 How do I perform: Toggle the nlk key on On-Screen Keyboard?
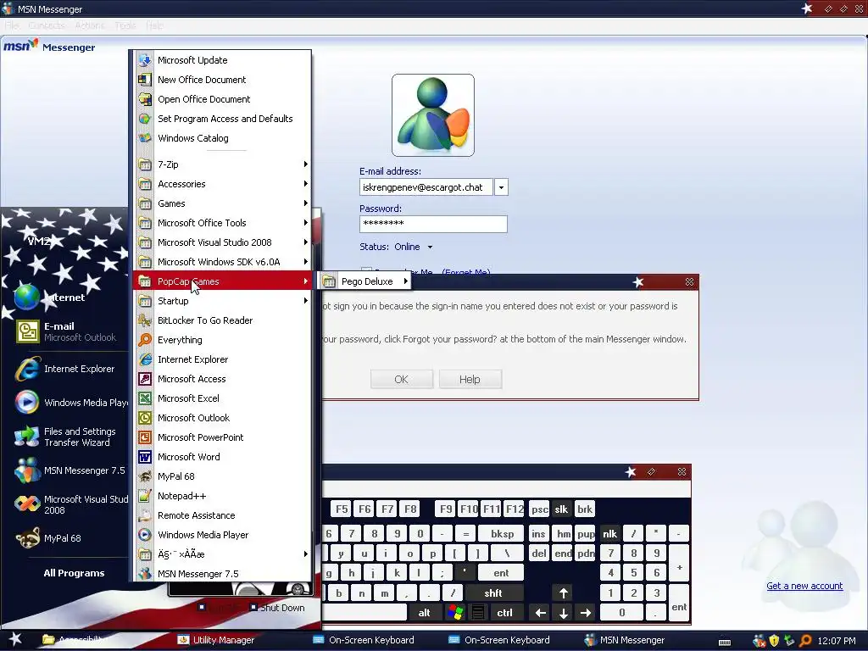[609, 534]
